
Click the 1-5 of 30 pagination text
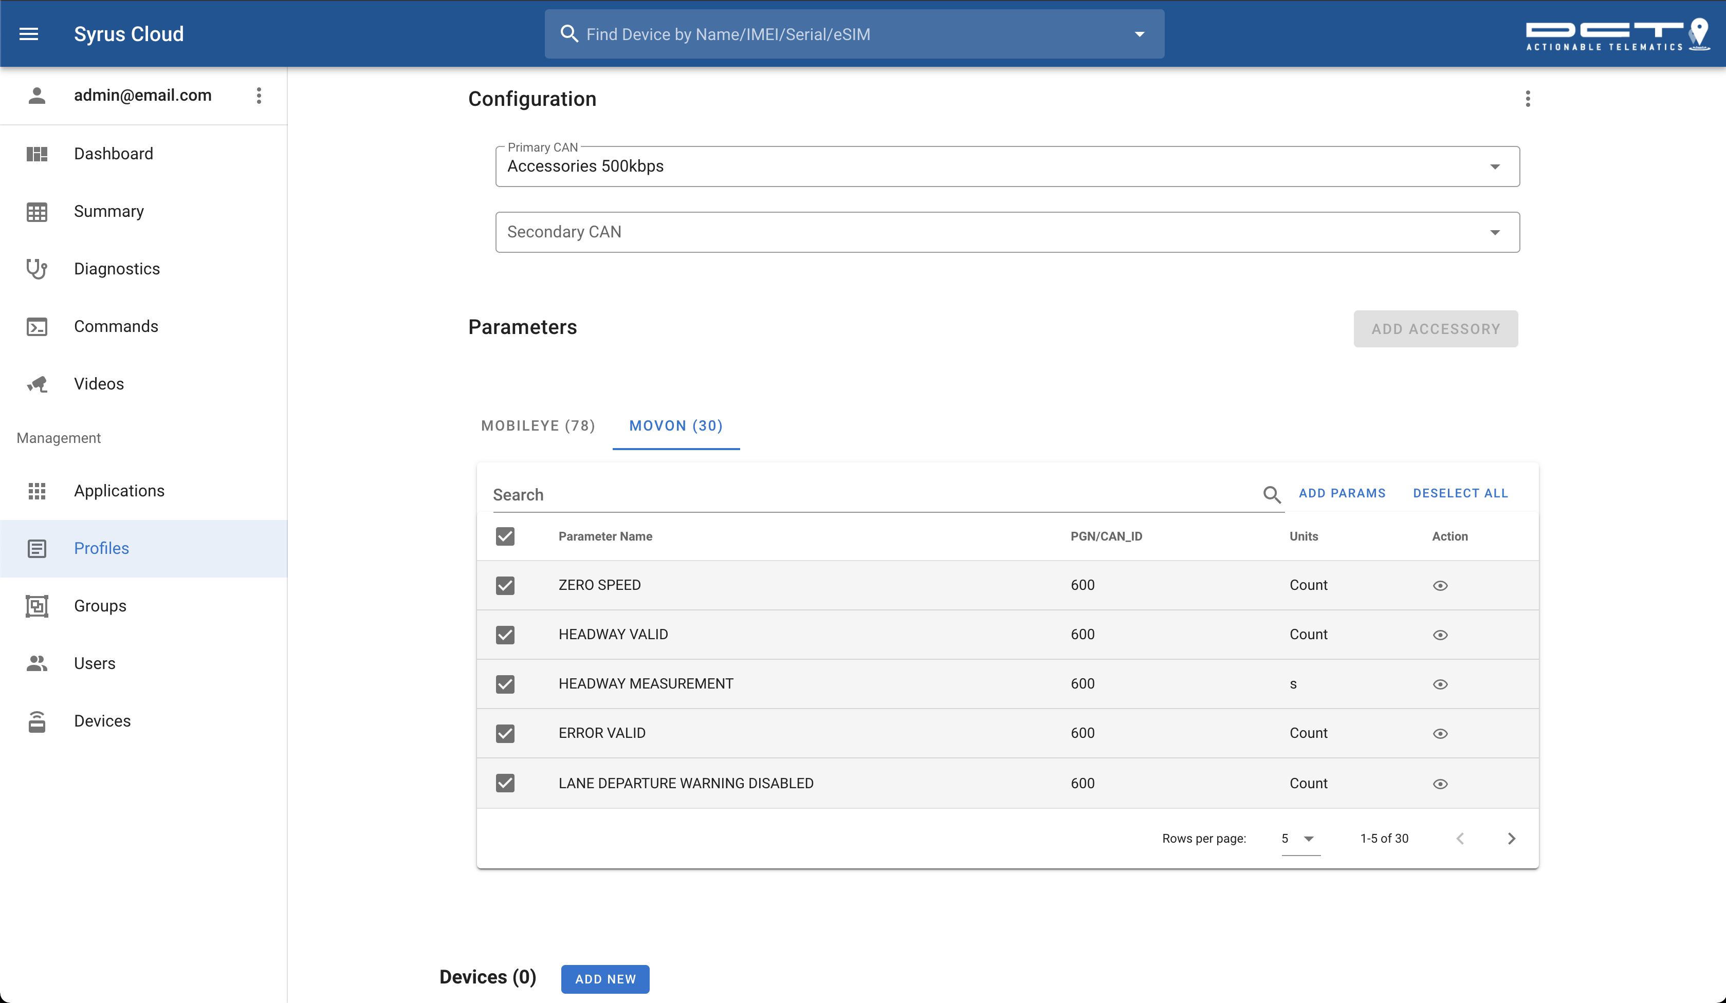click(1384, 839)
